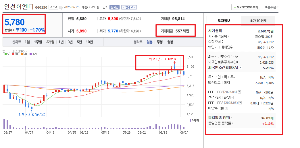Click the red 20-day moving average legend
The image size is (300, 148).
tap(14, 54)
